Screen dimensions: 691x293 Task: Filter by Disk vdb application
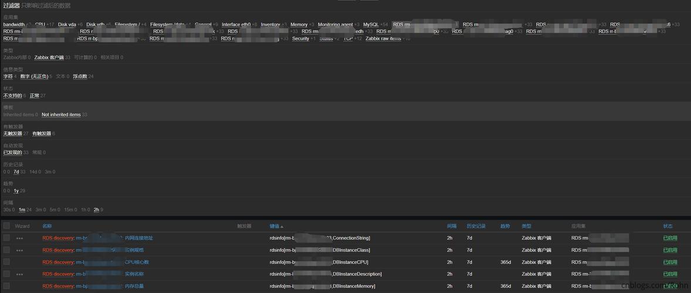point(95,25)
